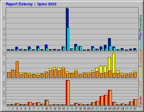Click the '500' axis value
Viewport: 144px width, 112px height.
(4, 53)
